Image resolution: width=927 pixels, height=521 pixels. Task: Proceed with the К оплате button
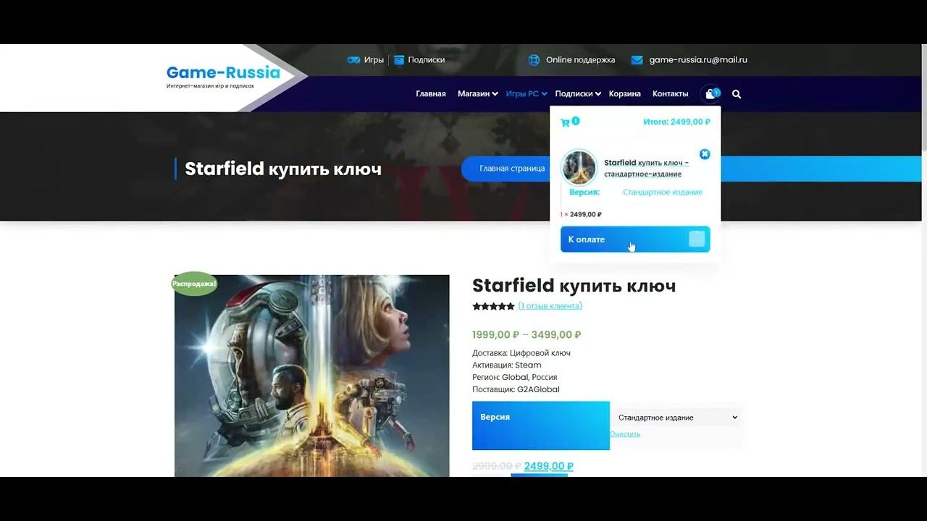635,240
